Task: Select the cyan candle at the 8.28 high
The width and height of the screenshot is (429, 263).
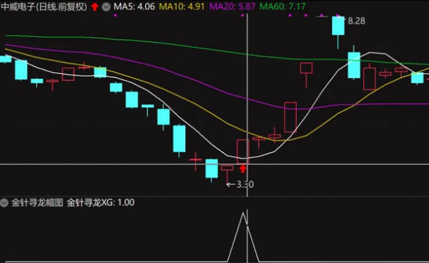Action: pyautogui.click(x=338, y=26)
